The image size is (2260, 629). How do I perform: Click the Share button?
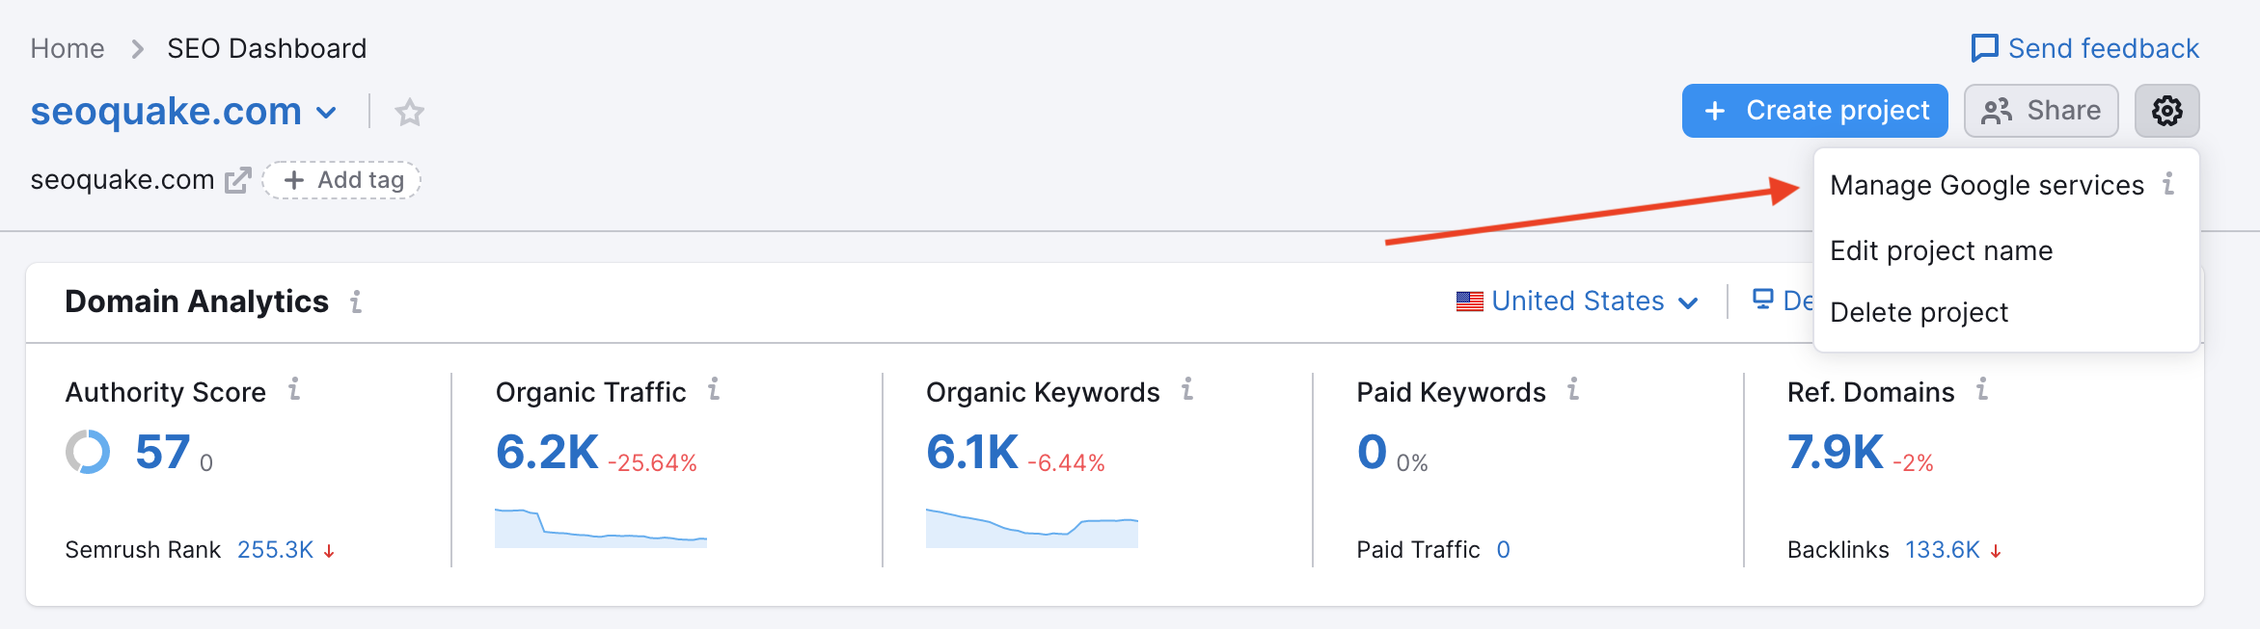tap(2041, 111)
